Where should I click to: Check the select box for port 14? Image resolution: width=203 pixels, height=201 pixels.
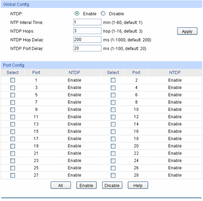113,124
